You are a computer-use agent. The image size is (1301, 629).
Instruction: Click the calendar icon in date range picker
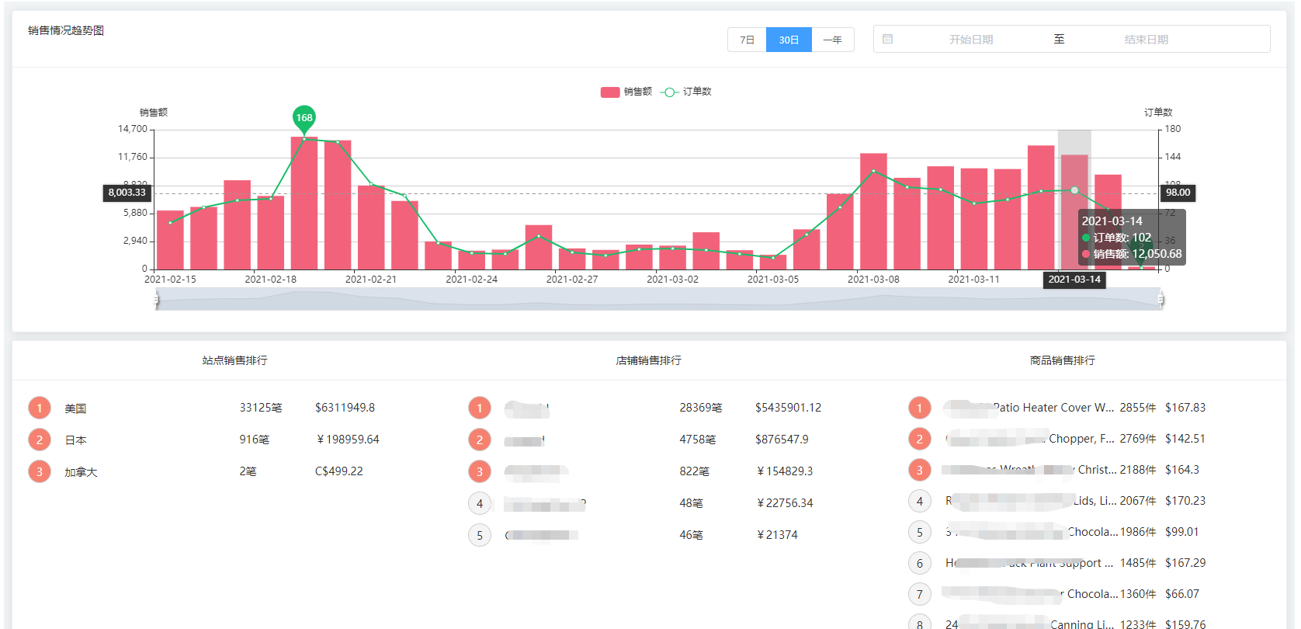(887, 39)
